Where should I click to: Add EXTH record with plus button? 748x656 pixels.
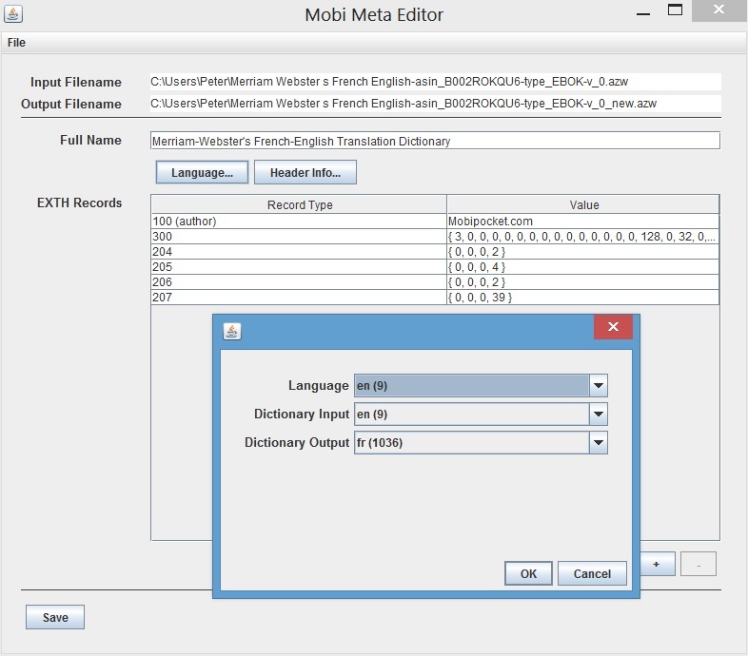(x=658, y=564)
